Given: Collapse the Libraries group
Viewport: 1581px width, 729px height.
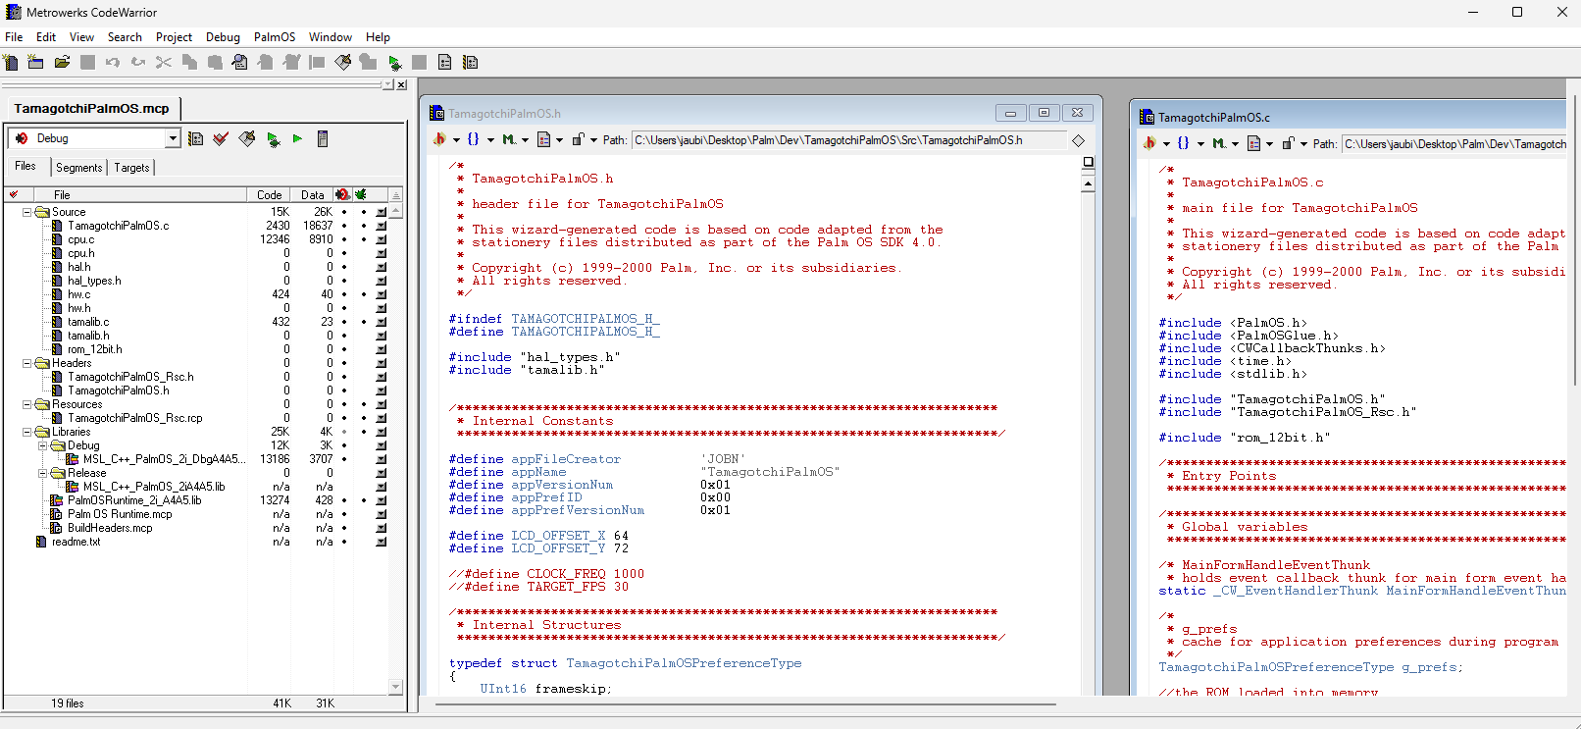Looking at the screenshot, I should coord(27,432).
